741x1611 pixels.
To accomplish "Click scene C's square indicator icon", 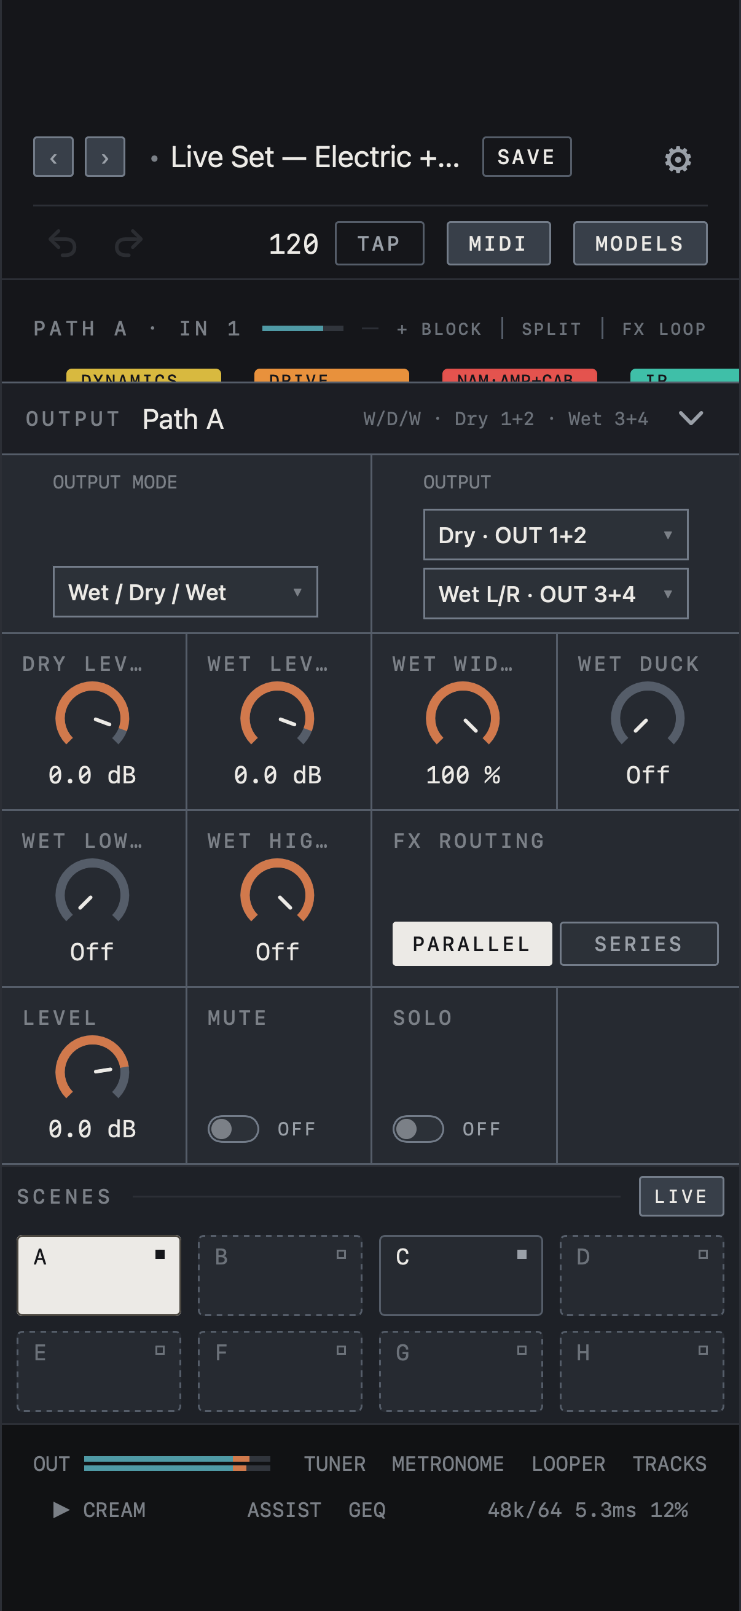I will point(522,1254).
